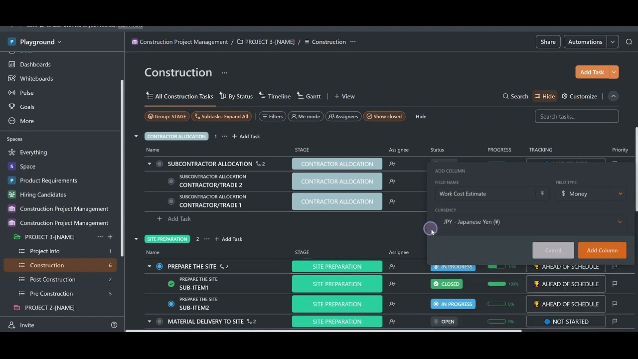This screenshot has height=359, width=638.
Task: Toggle the completed checkmark of SUB-ITEM1
Action: click(x=171, y=284)
